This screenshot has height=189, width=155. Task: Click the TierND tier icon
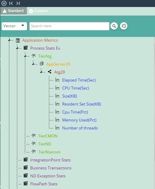pyautogui.click(x=34, y=143)
